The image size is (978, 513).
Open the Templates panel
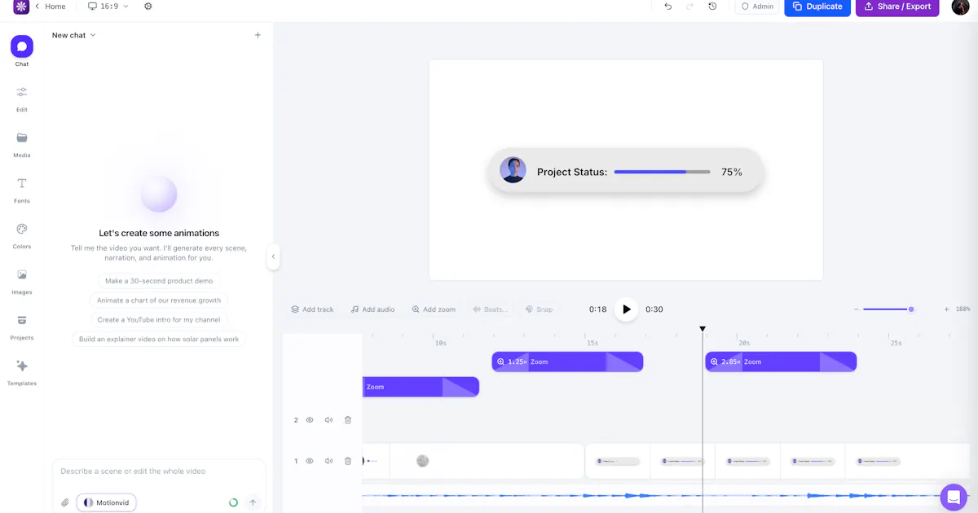[x=22, y=371]
